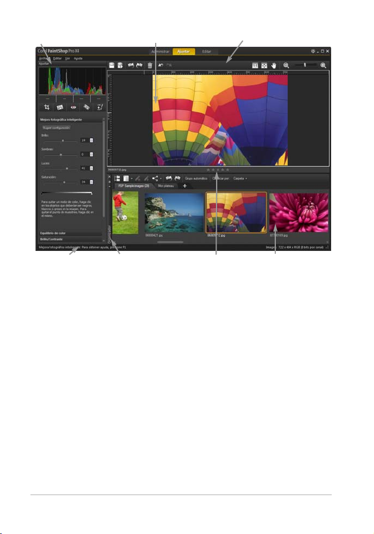Open the dropdown arrow beside Share icon
This screenshot has width=374, height=534.
[161, 178]
